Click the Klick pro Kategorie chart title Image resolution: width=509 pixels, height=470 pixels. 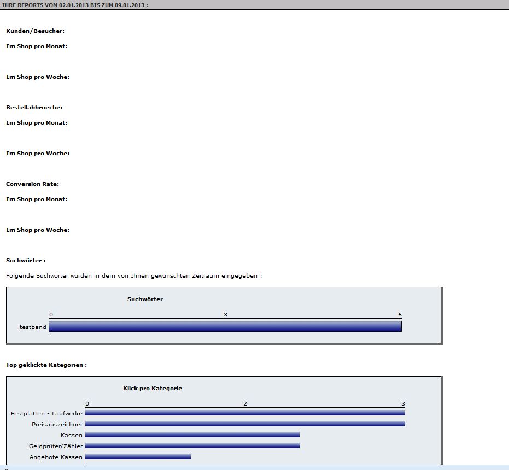click(153, 389)
